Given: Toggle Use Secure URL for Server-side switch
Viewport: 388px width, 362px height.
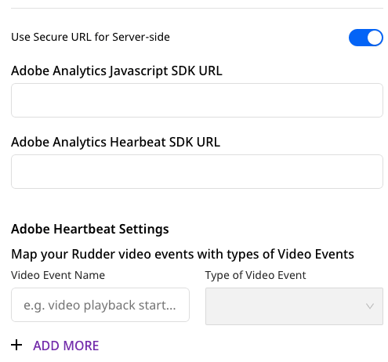Looking at the screenshot, I should tap(365, 38).
